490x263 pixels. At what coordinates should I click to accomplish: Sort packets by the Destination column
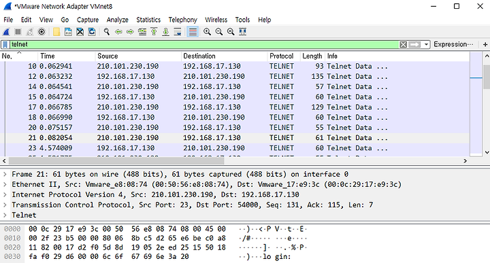coord(224,56)
